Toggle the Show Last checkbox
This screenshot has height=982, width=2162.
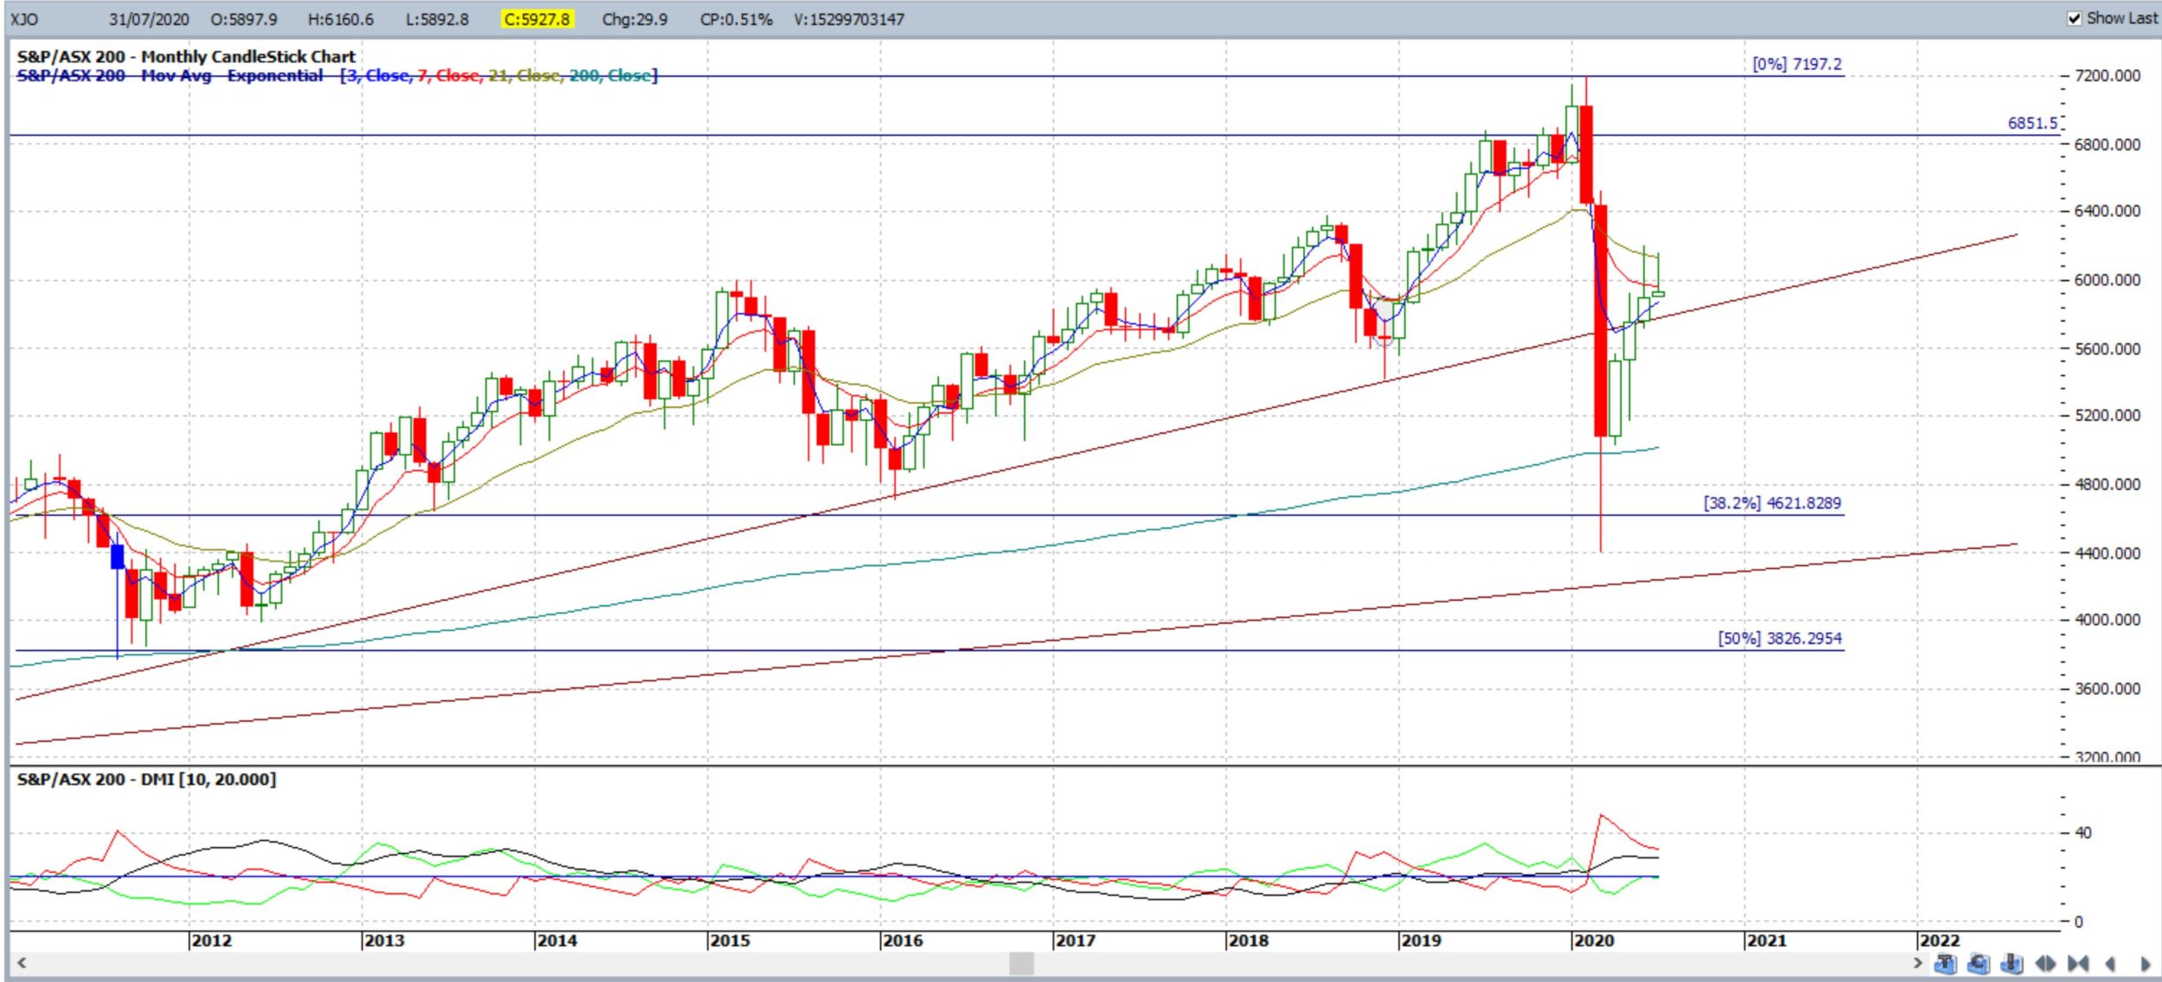pyautogui.click(x=2075, y=18)
